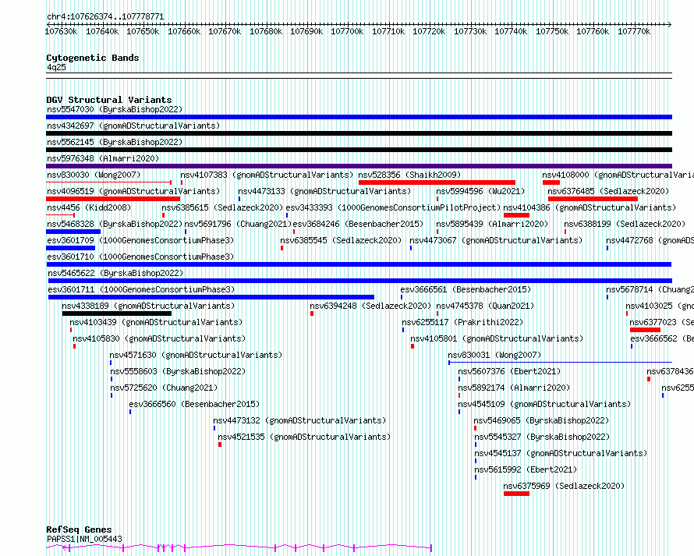The height and width of the screenshot is (556, 694).
Task: Select nsv5892174 (Almarri2020) label
Action: 514,388
